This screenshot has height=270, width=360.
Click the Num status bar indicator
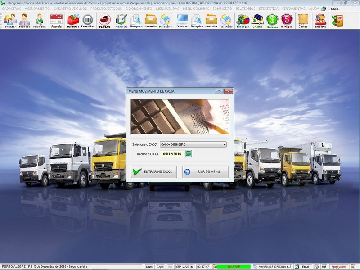(x=149, y=266)
